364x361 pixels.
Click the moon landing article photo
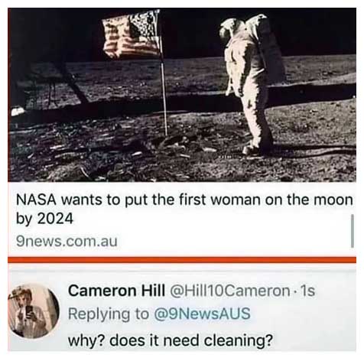182,95
